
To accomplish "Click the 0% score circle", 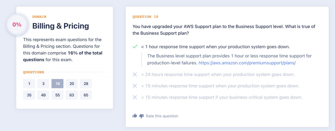I will [17, 25].
